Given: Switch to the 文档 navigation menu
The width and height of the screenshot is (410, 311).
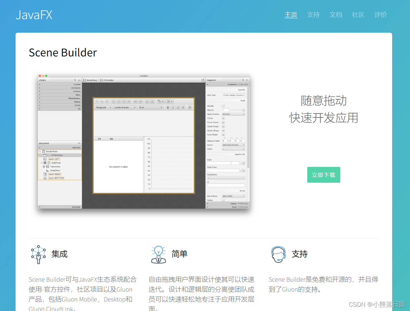Looking at the screenshot, I should click(x=336, y=15).
